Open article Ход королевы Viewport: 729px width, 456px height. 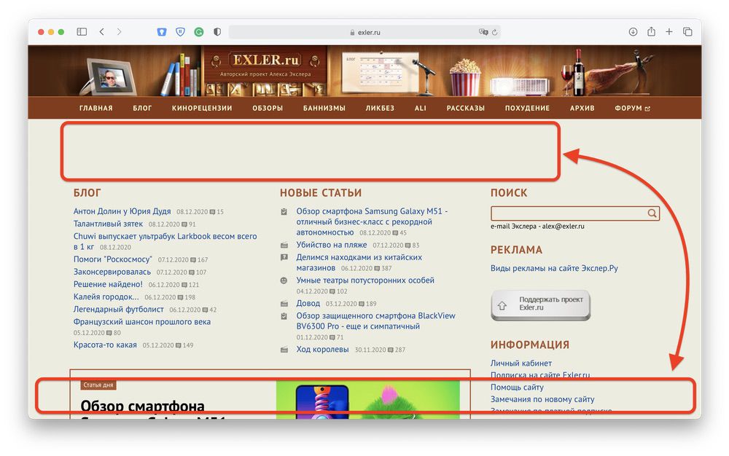tap(322, 349)
